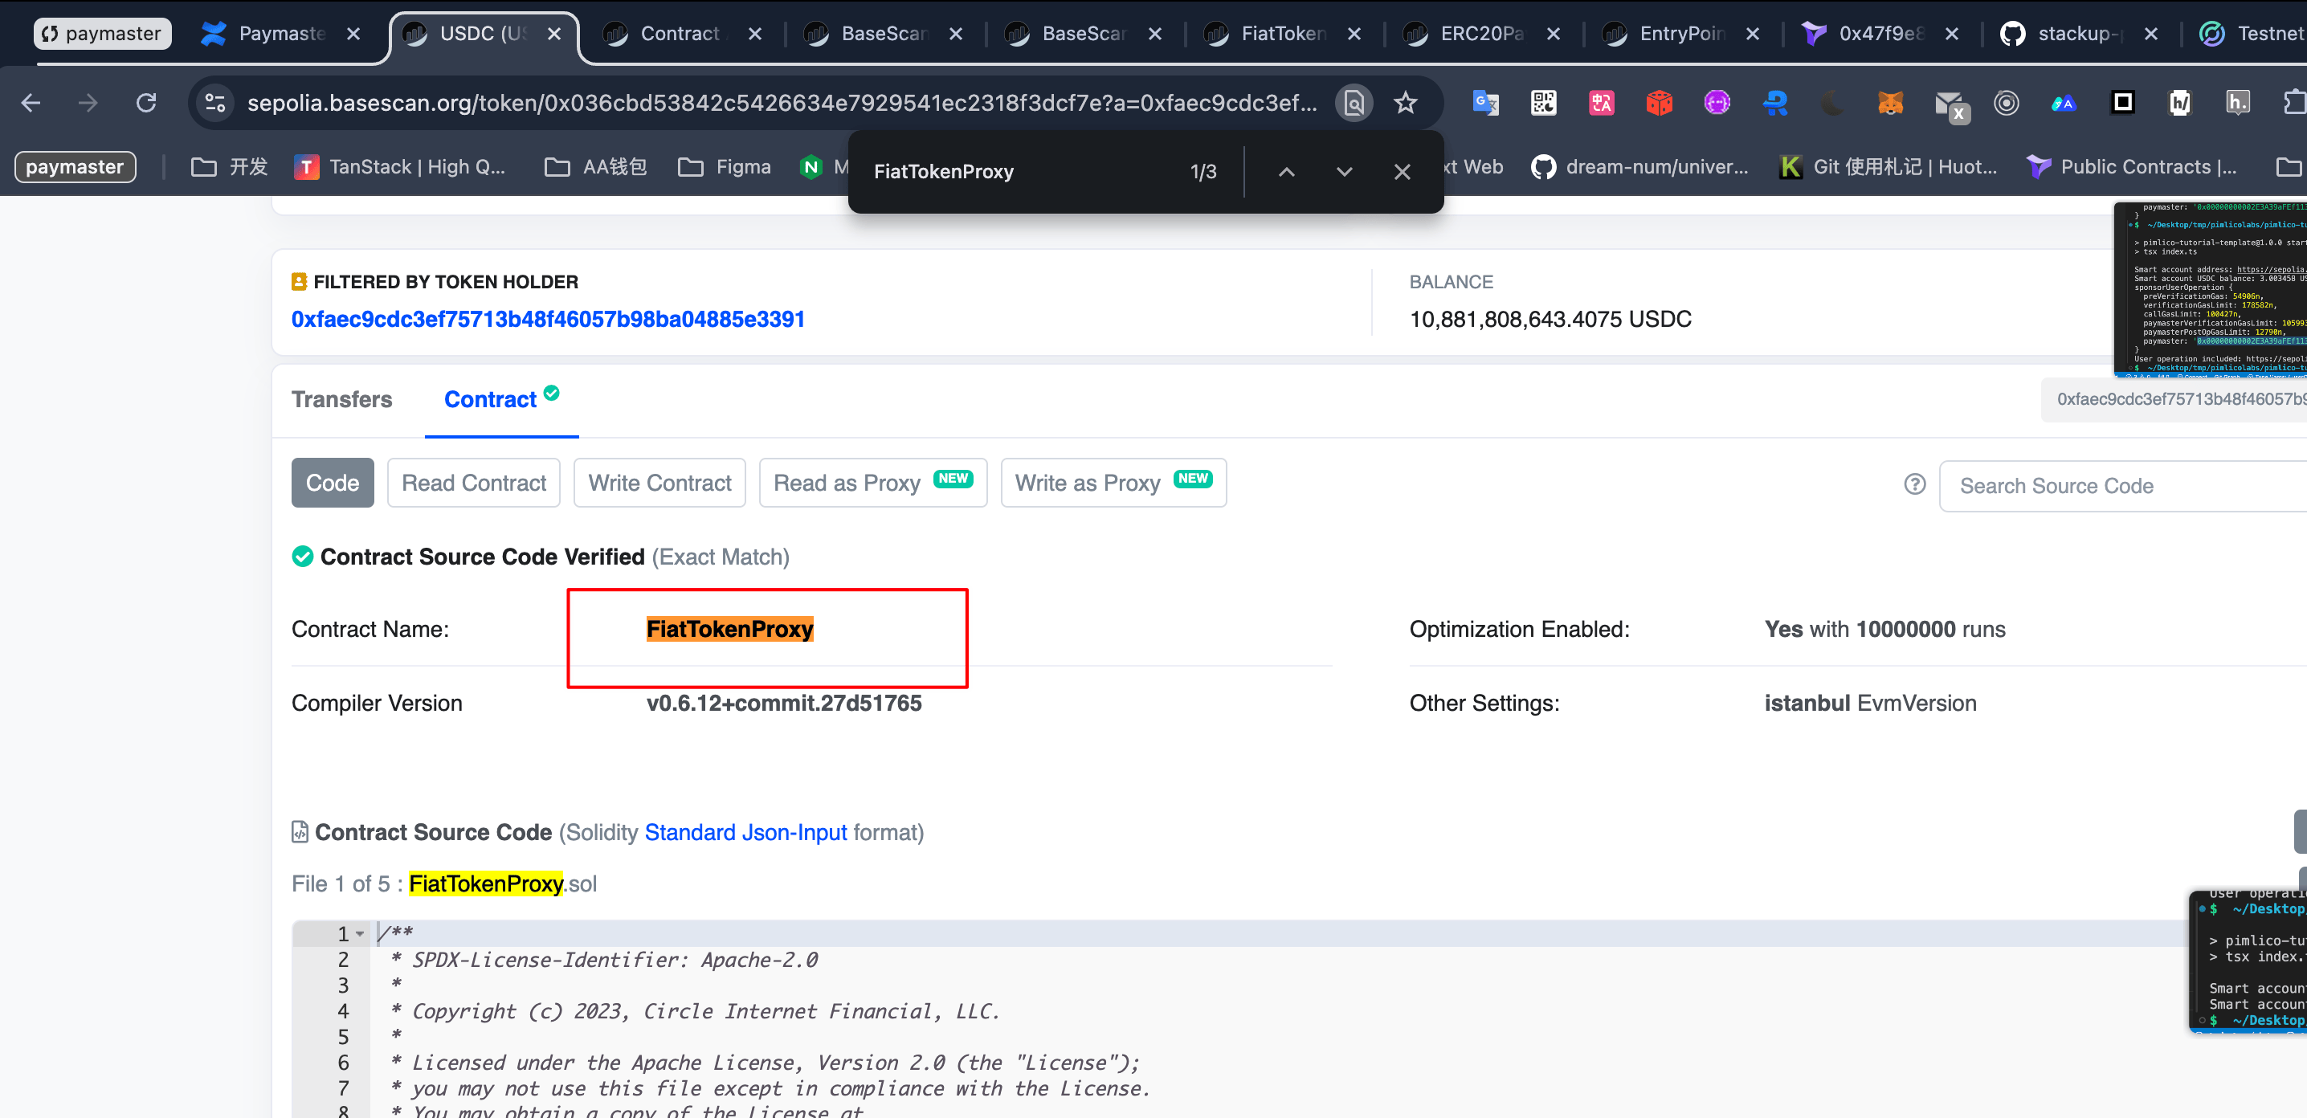Open the 开发 bookmarks folder
The image size is (2307, 1118).
pyautogui.click(x=229, y=167)
